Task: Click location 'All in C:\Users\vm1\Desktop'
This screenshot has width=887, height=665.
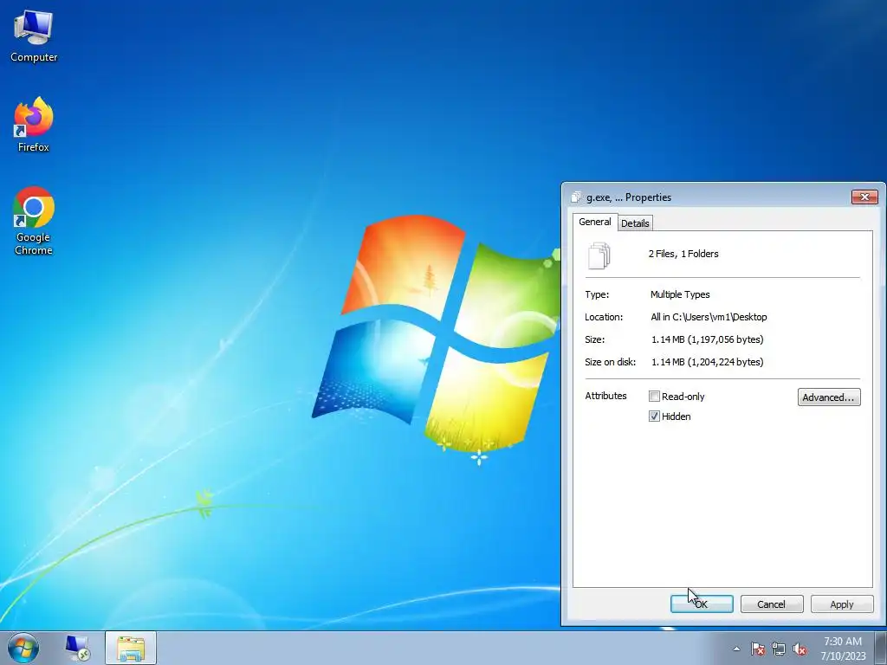Action: [x=709, y=317]
